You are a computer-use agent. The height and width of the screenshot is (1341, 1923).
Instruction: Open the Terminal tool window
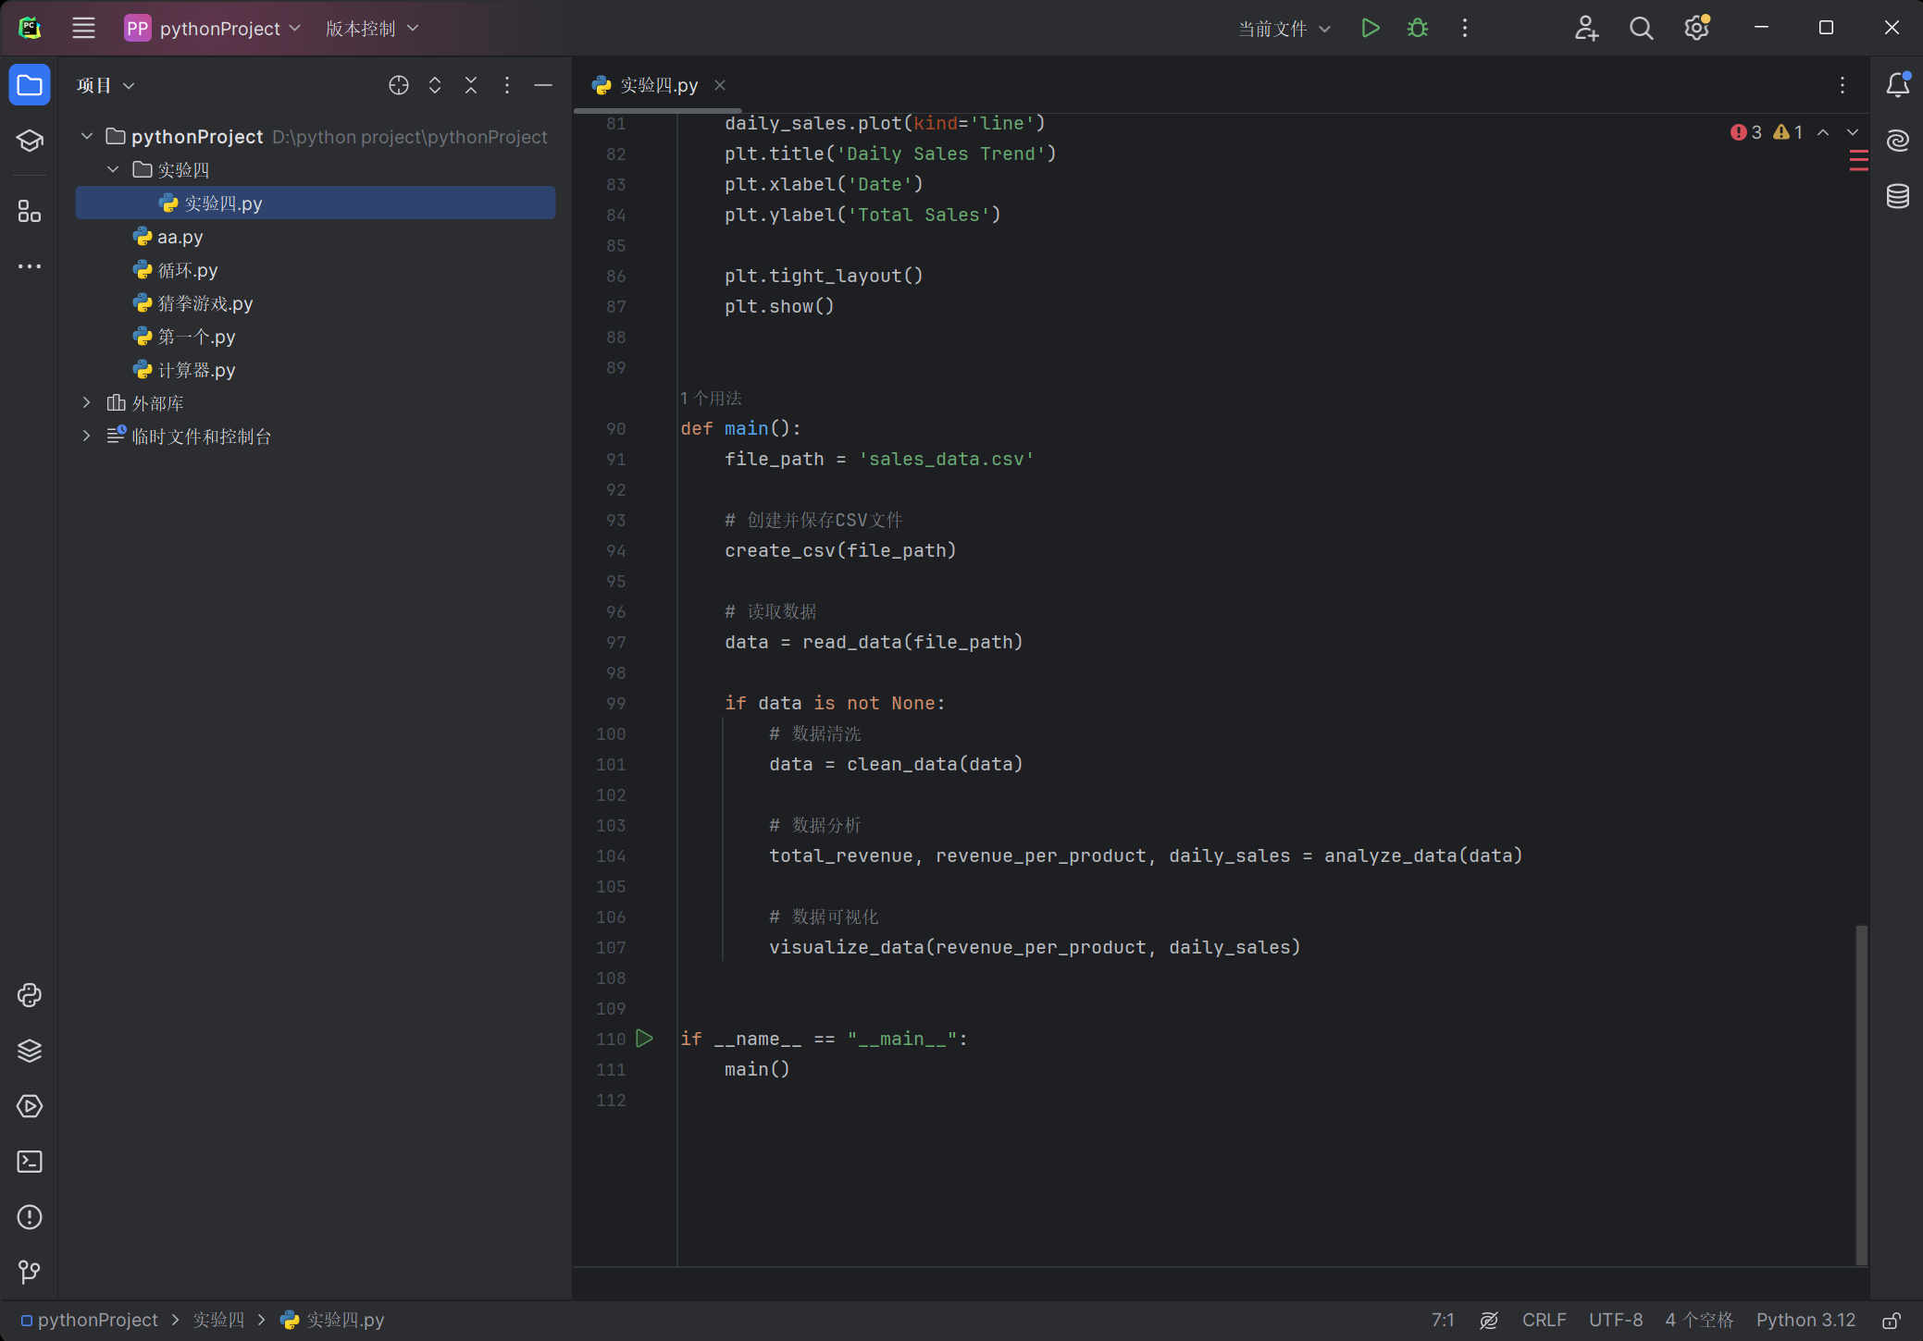pyautogui.click(x=30, y=1162)
